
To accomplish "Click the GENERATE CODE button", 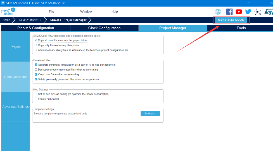I will tap(231, 20).
